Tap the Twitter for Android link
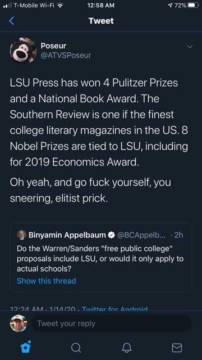This screenshot has width=202, height=360. point(114,308)
